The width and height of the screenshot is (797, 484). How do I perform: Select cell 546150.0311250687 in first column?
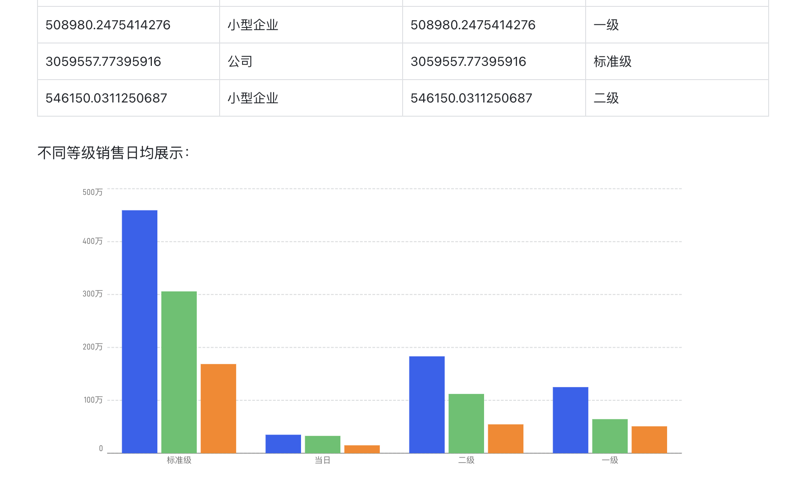[x=129, y=98]
